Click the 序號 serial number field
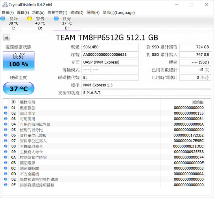This screenshot has width=214, height=198. tap(110, 55)
